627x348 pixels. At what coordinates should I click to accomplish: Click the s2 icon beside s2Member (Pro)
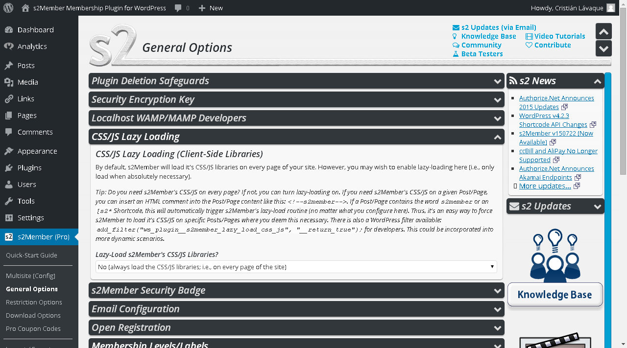(9, 237)
